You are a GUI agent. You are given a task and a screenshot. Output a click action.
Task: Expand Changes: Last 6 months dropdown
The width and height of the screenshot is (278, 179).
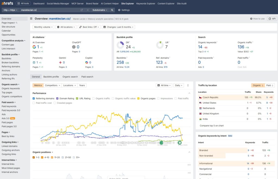pos(118,27)
